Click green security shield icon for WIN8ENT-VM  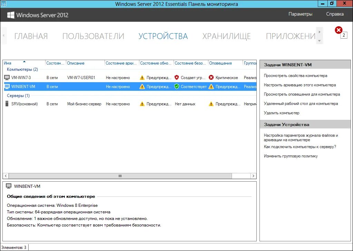pos(177,87)
